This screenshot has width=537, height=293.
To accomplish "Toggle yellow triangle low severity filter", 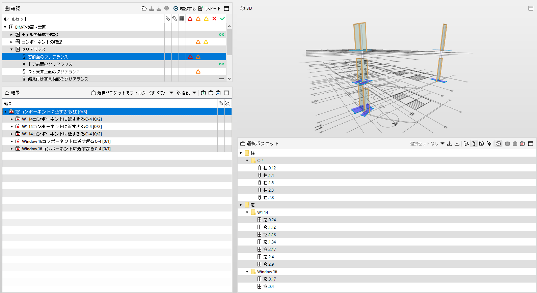I will [206, 19].
